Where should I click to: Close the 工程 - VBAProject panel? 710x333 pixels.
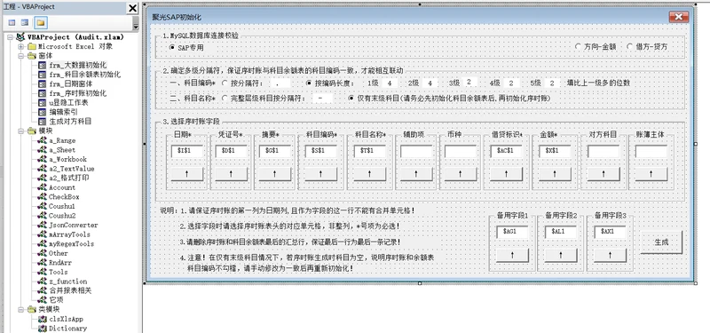(132, 8)
